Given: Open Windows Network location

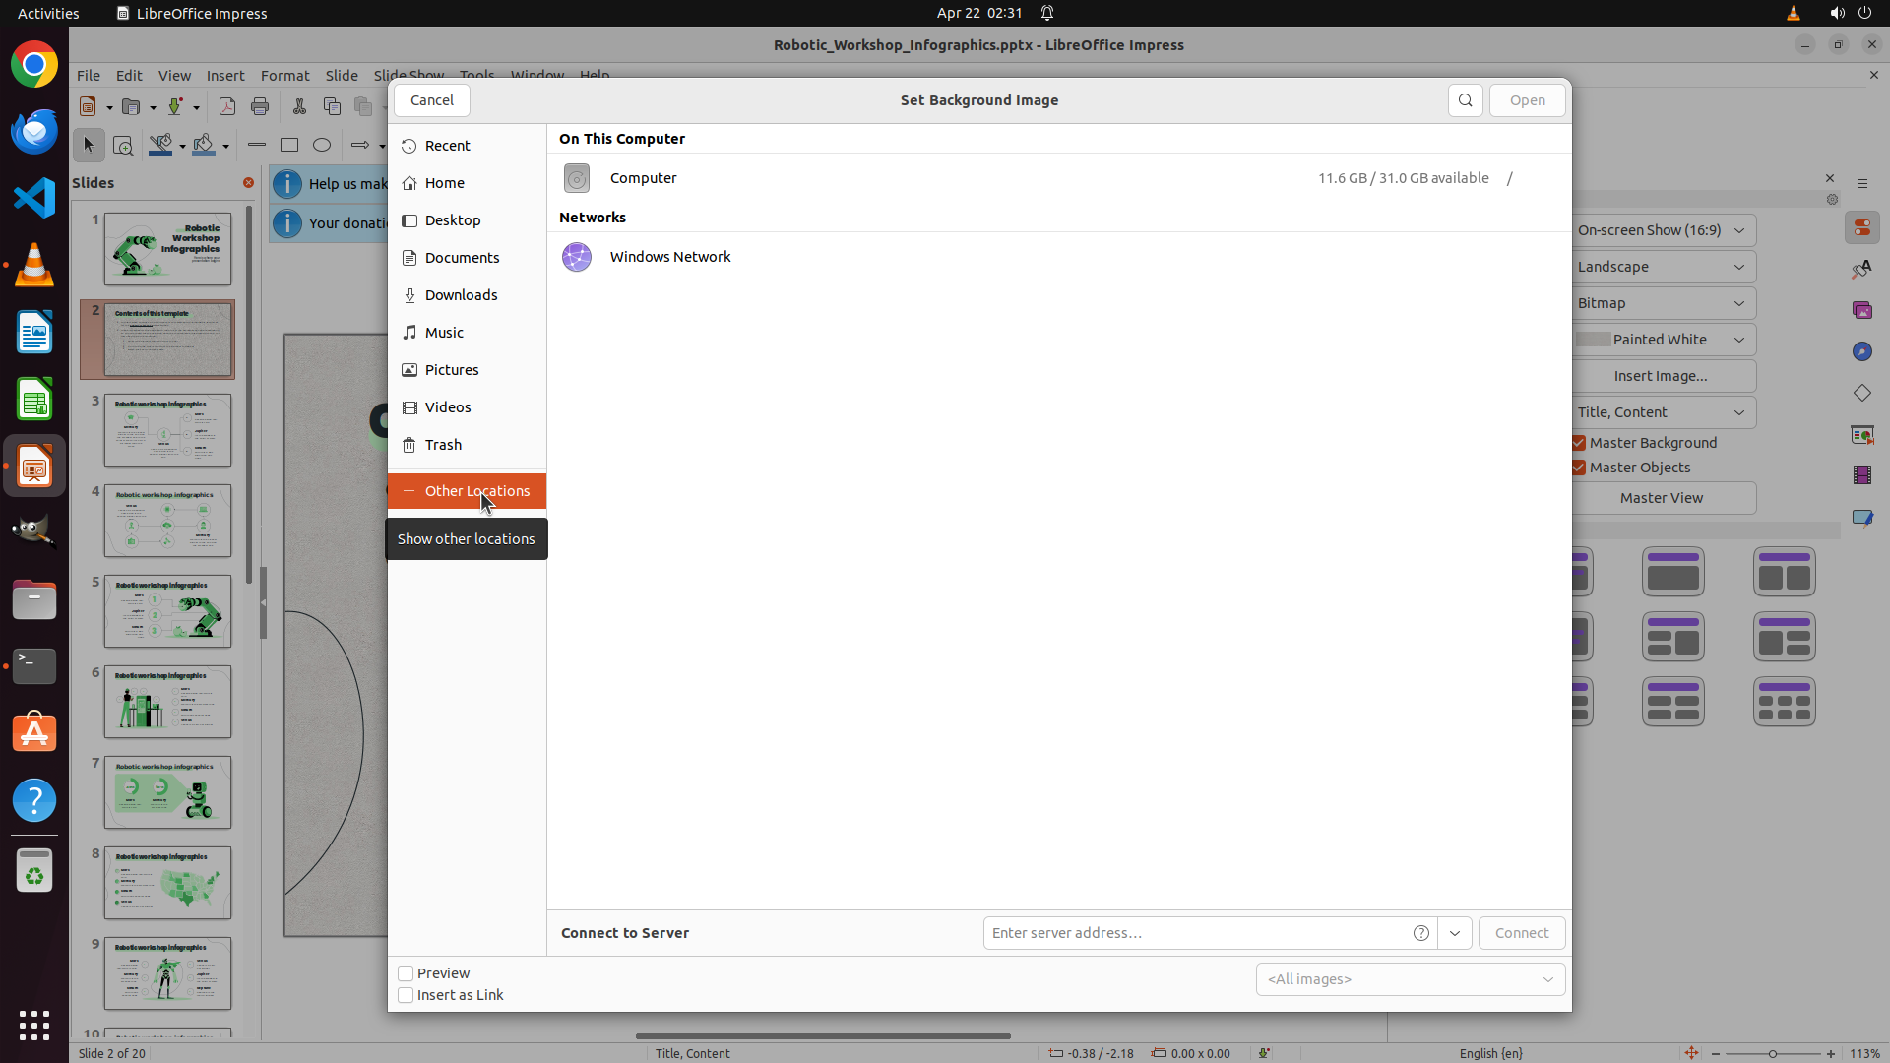Looking at the screenshot, I should click(669, 257).
